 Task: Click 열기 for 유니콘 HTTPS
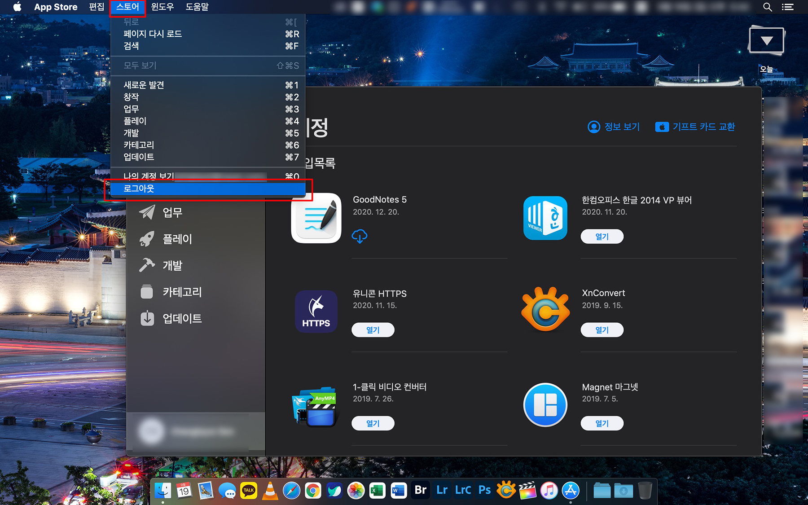point(373,330)
